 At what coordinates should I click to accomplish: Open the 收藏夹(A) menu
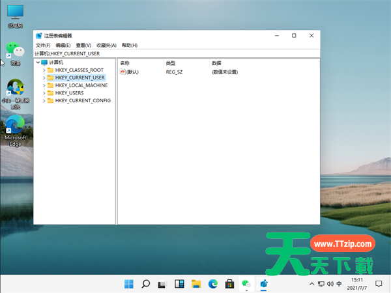tap(106, 45)
